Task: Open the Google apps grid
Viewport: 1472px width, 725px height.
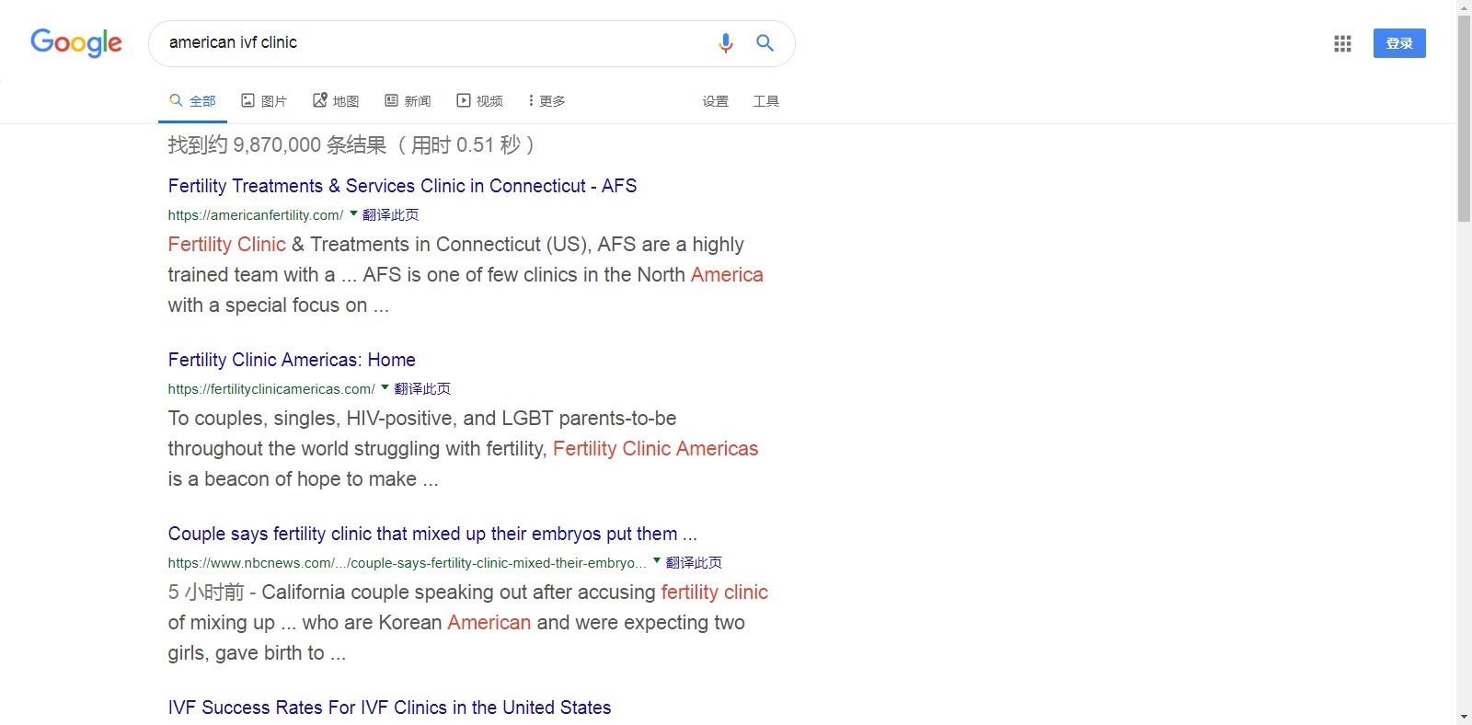Action: pos(1342,43)
